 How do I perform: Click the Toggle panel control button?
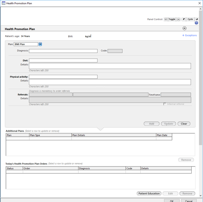click(x=172, y=19)
